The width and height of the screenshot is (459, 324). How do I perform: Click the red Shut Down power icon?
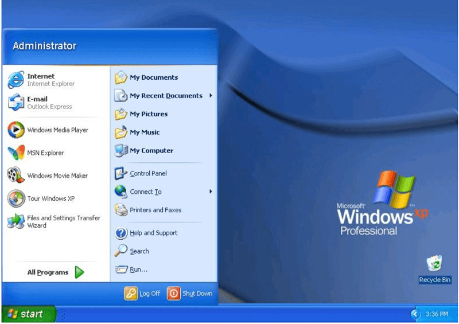coord(174,293)
